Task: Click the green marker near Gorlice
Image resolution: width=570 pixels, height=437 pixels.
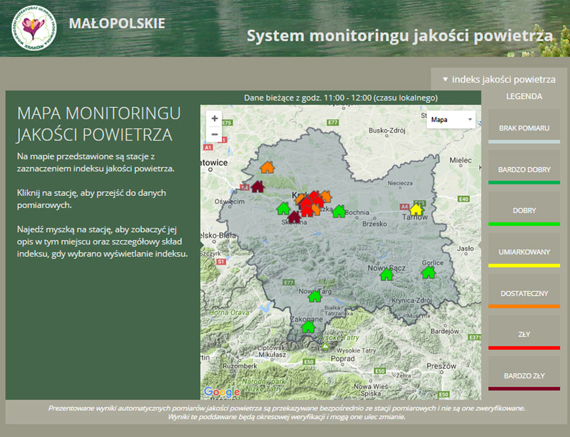Action: 428,274
